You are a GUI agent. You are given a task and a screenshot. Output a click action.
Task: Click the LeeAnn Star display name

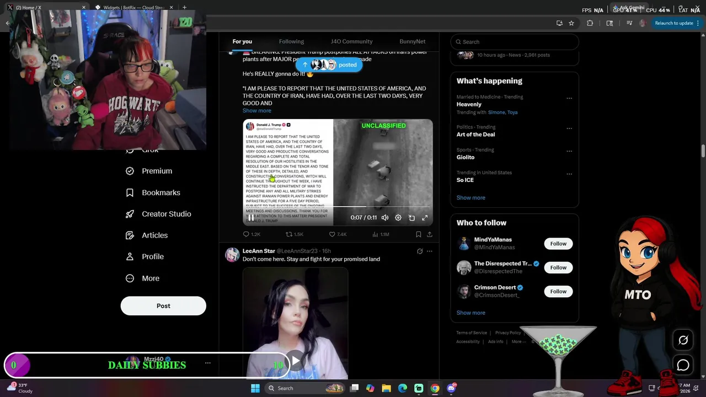tap(259, 251)
